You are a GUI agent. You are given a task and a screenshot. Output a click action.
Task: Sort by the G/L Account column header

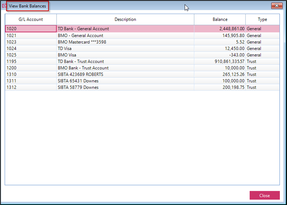tap(30, 19)
